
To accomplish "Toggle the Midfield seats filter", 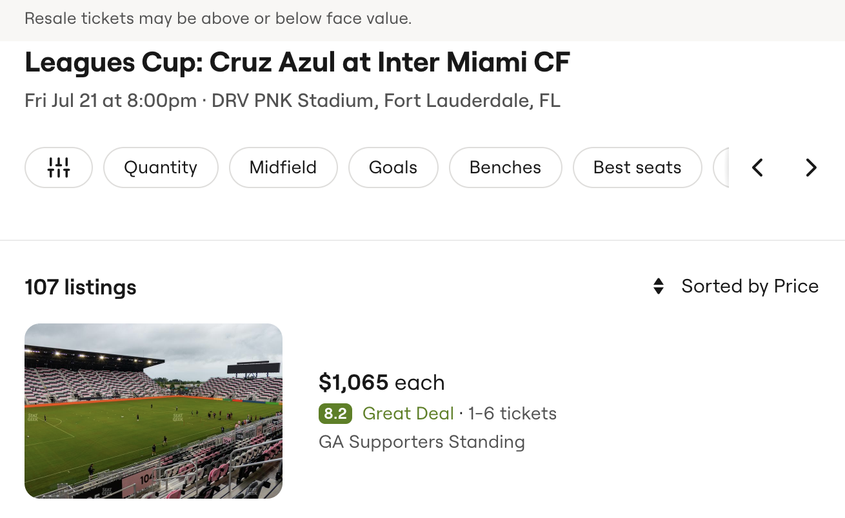I will (x=283, y=168).
